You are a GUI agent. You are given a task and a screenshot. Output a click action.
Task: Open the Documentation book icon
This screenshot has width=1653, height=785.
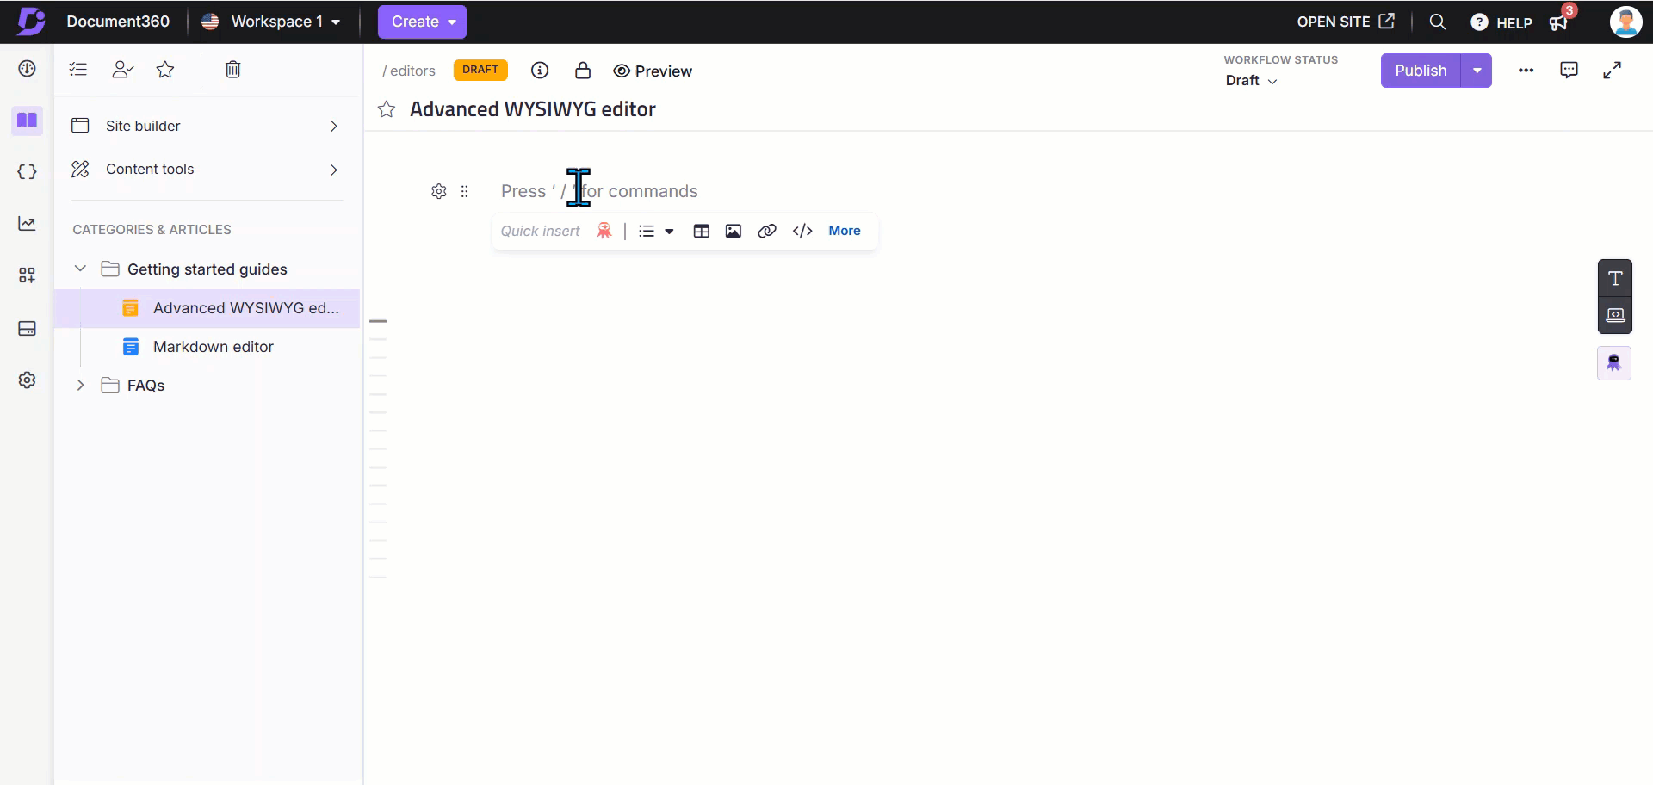27,121
